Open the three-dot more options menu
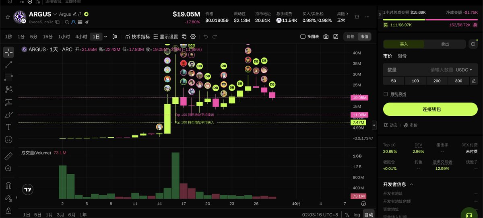Screen dimensions: 483x218 point(368,17)
